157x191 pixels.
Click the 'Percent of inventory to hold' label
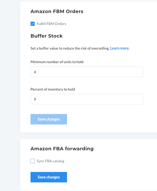[x=53, y=89]
